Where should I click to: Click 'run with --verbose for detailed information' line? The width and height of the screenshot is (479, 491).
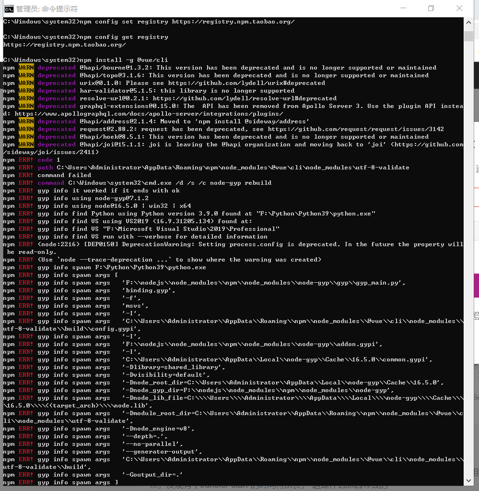[136, 237]
